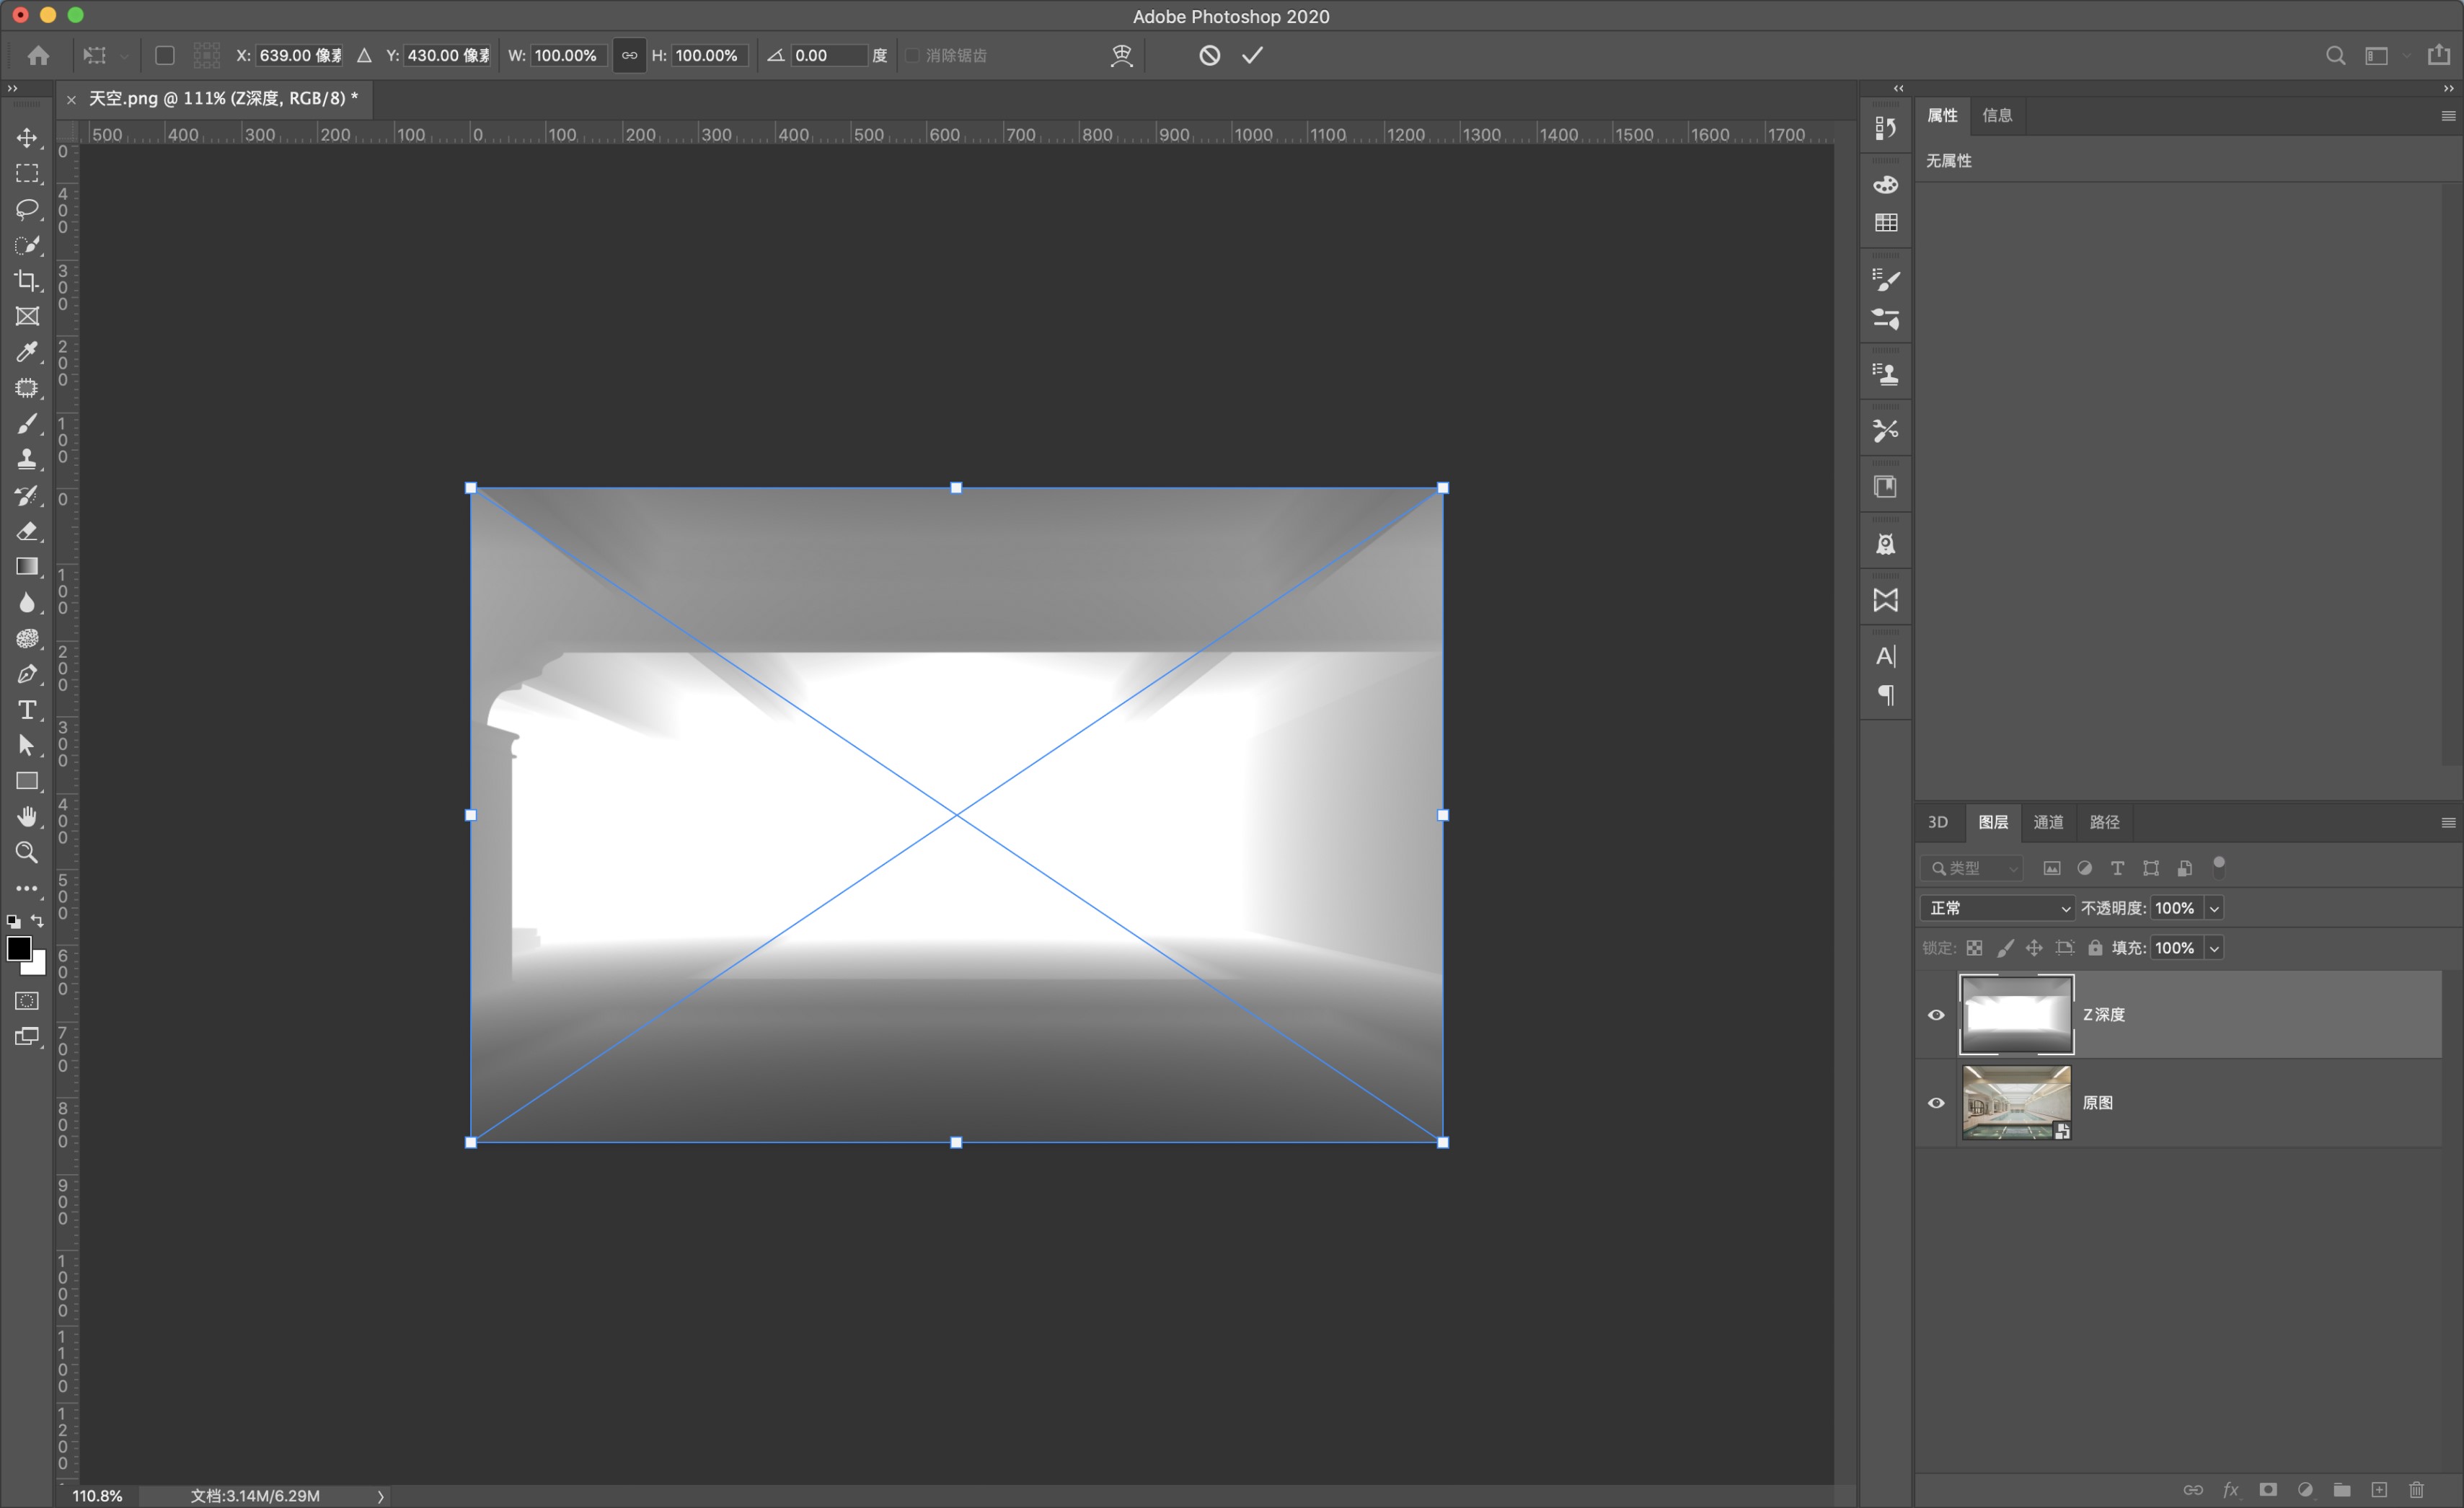Click the foreground color swatch
Image resolution: width=2464 pixels, height=1508 pixels.
[x=18, y=948]
